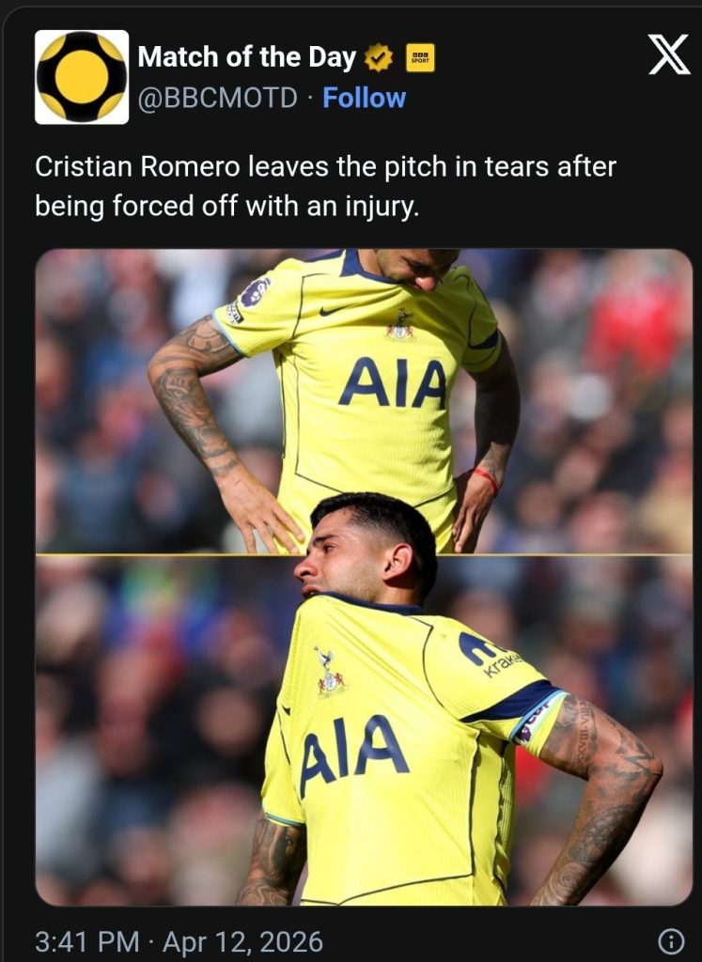Screen dimensions: 702x962
Task: Click the Tottenham crest in the bottom photo
Action: pyautogui.click(x=330, y=672)
